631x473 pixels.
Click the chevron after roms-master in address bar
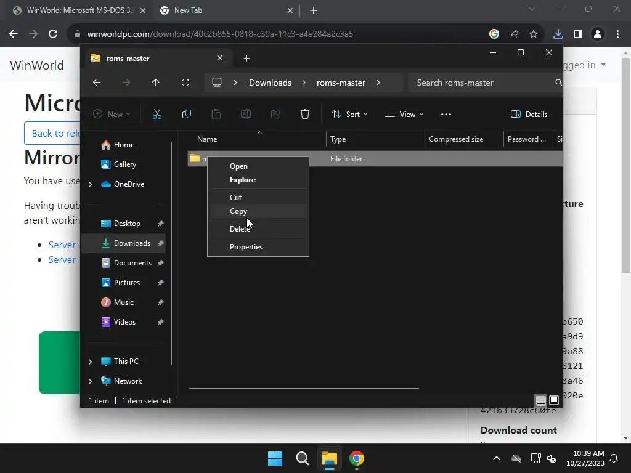[378, 83]
